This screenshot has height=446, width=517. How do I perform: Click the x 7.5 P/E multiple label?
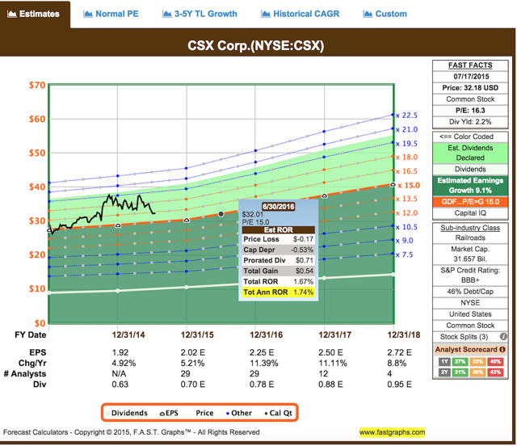coord(404,255)
